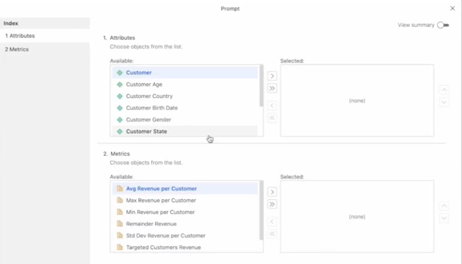Select the Customer State attribute

[146, 131]
